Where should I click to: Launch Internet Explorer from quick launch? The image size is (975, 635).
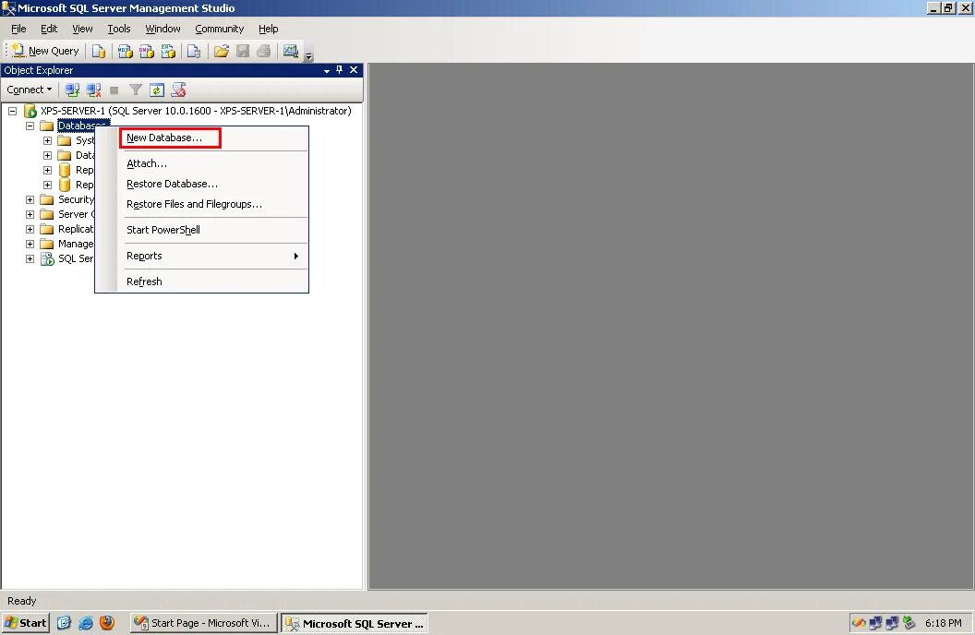tap(86, 623)
